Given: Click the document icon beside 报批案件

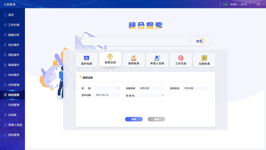Looking at the screenshot, I should coord(5,55).
